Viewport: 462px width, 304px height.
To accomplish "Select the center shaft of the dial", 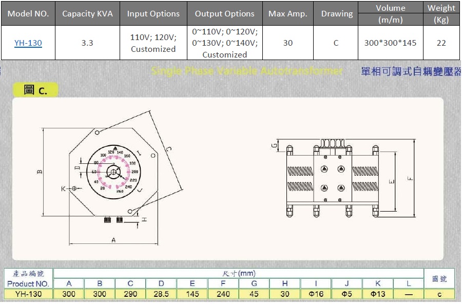I will click(112, 172).
